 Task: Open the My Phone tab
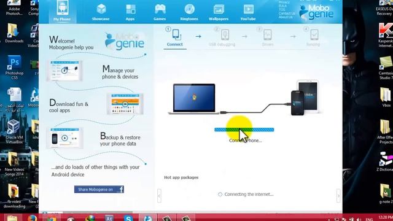pos(62,11)
